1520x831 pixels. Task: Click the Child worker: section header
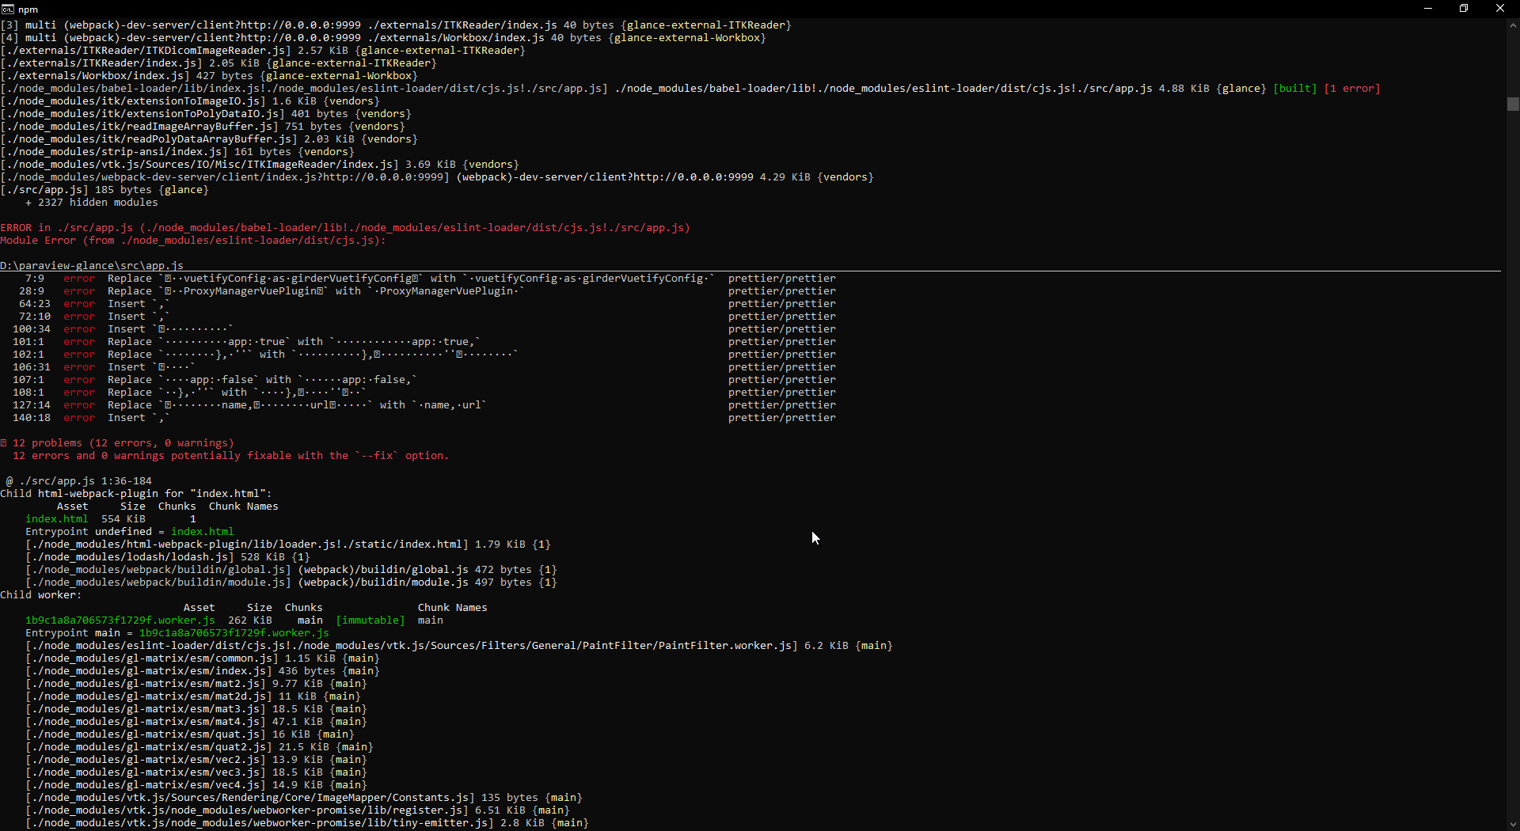[41, 594]
